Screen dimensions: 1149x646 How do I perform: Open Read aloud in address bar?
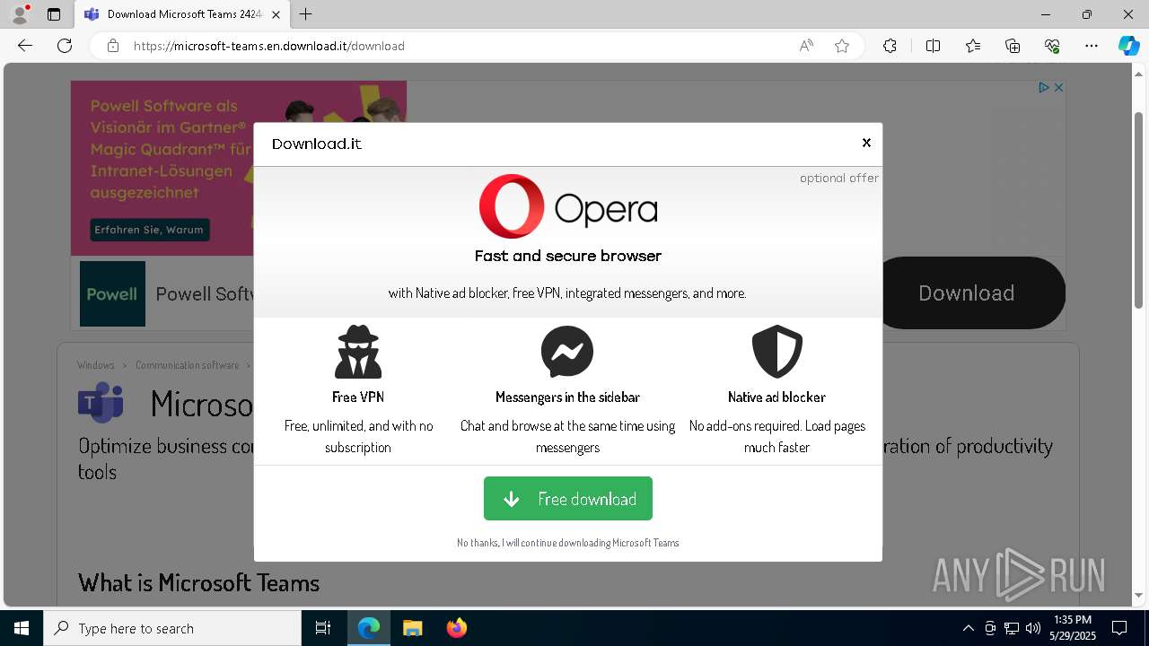coord(806,46)
